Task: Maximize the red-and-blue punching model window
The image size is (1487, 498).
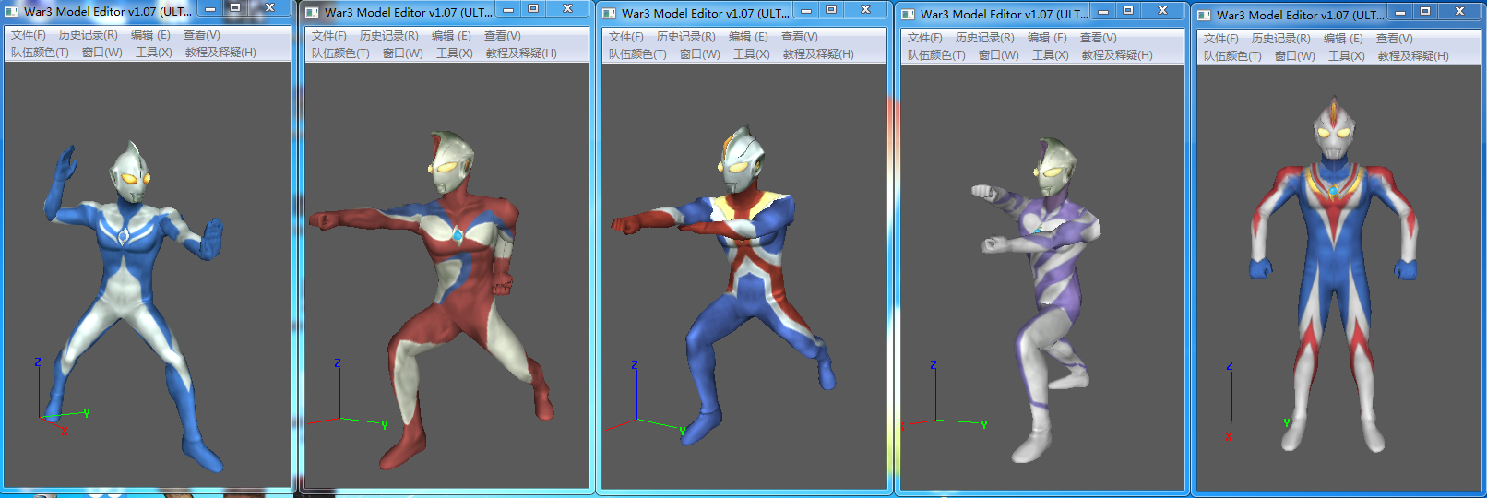Action: [x=830, y=10]
